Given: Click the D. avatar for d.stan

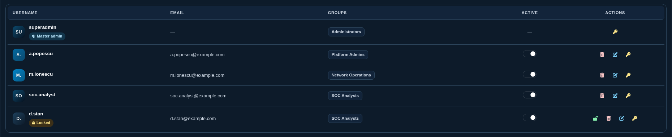Looking at the screenshot, I should coord(19,119).
